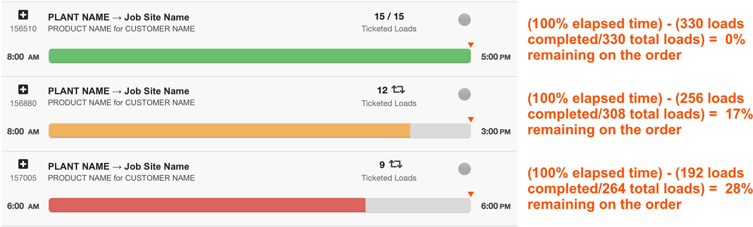The width and height of the screenshot is (753, 227).
Task: Click the recurring loads icon beside 9
Action: [x=396, y=164]
